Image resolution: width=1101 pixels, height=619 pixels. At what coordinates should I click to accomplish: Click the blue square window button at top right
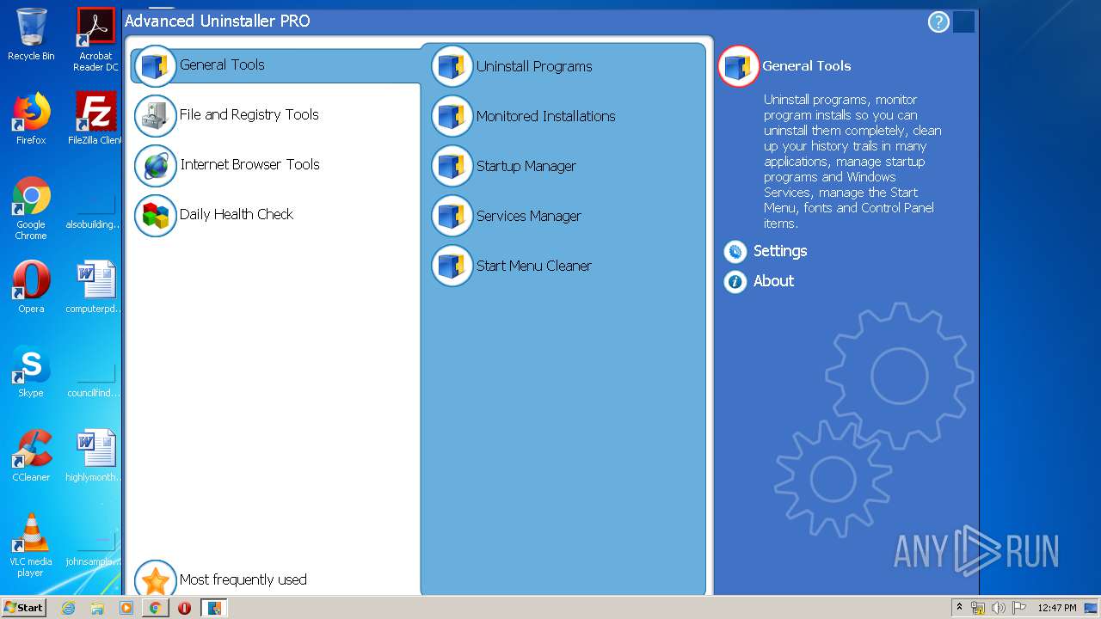click(963, 22)
